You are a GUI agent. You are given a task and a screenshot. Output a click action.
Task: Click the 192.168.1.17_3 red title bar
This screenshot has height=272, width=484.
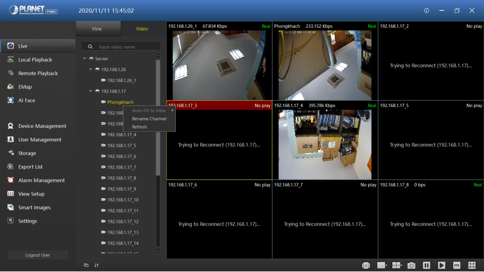(219, 105)
